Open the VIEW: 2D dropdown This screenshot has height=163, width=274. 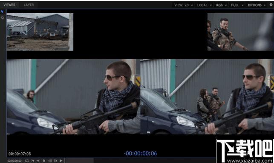click(184, 5)
